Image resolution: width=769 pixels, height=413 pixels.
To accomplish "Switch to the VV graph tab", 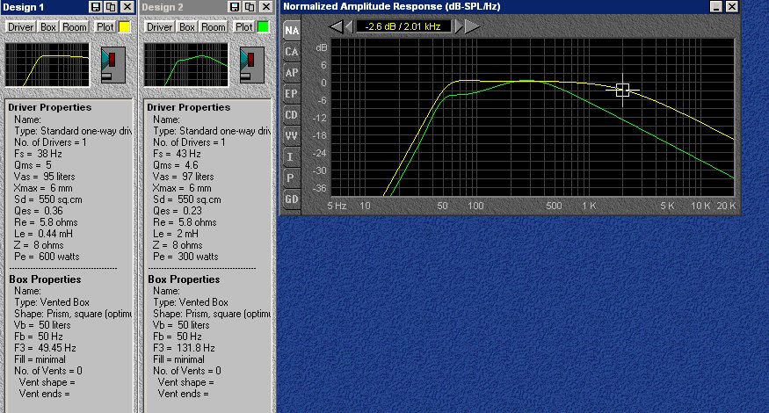I will 292,136.
